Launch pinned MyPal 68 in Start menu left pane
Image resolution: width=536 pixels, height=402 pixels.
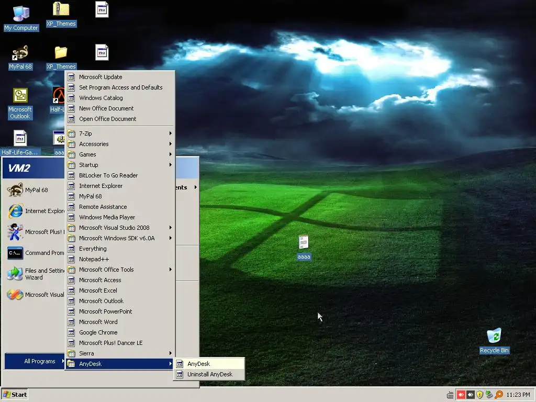[34, 190]
